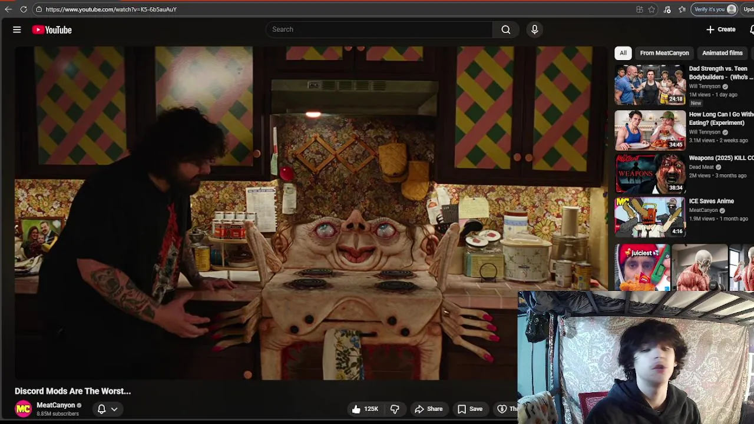Click the 8.85M subscribers text
Screen dimensions: 754x424
pos(58,414)
